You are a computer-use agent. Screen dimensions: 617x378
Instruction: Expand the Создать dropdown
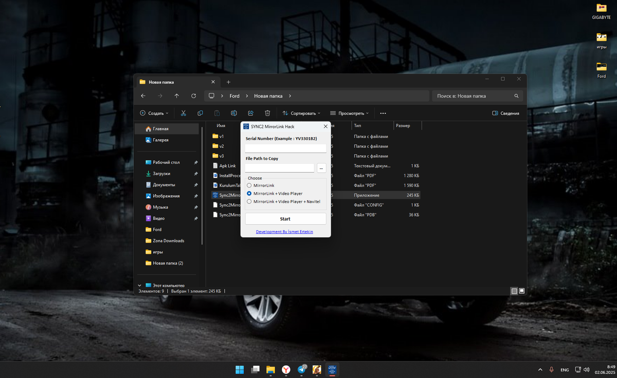154,113
